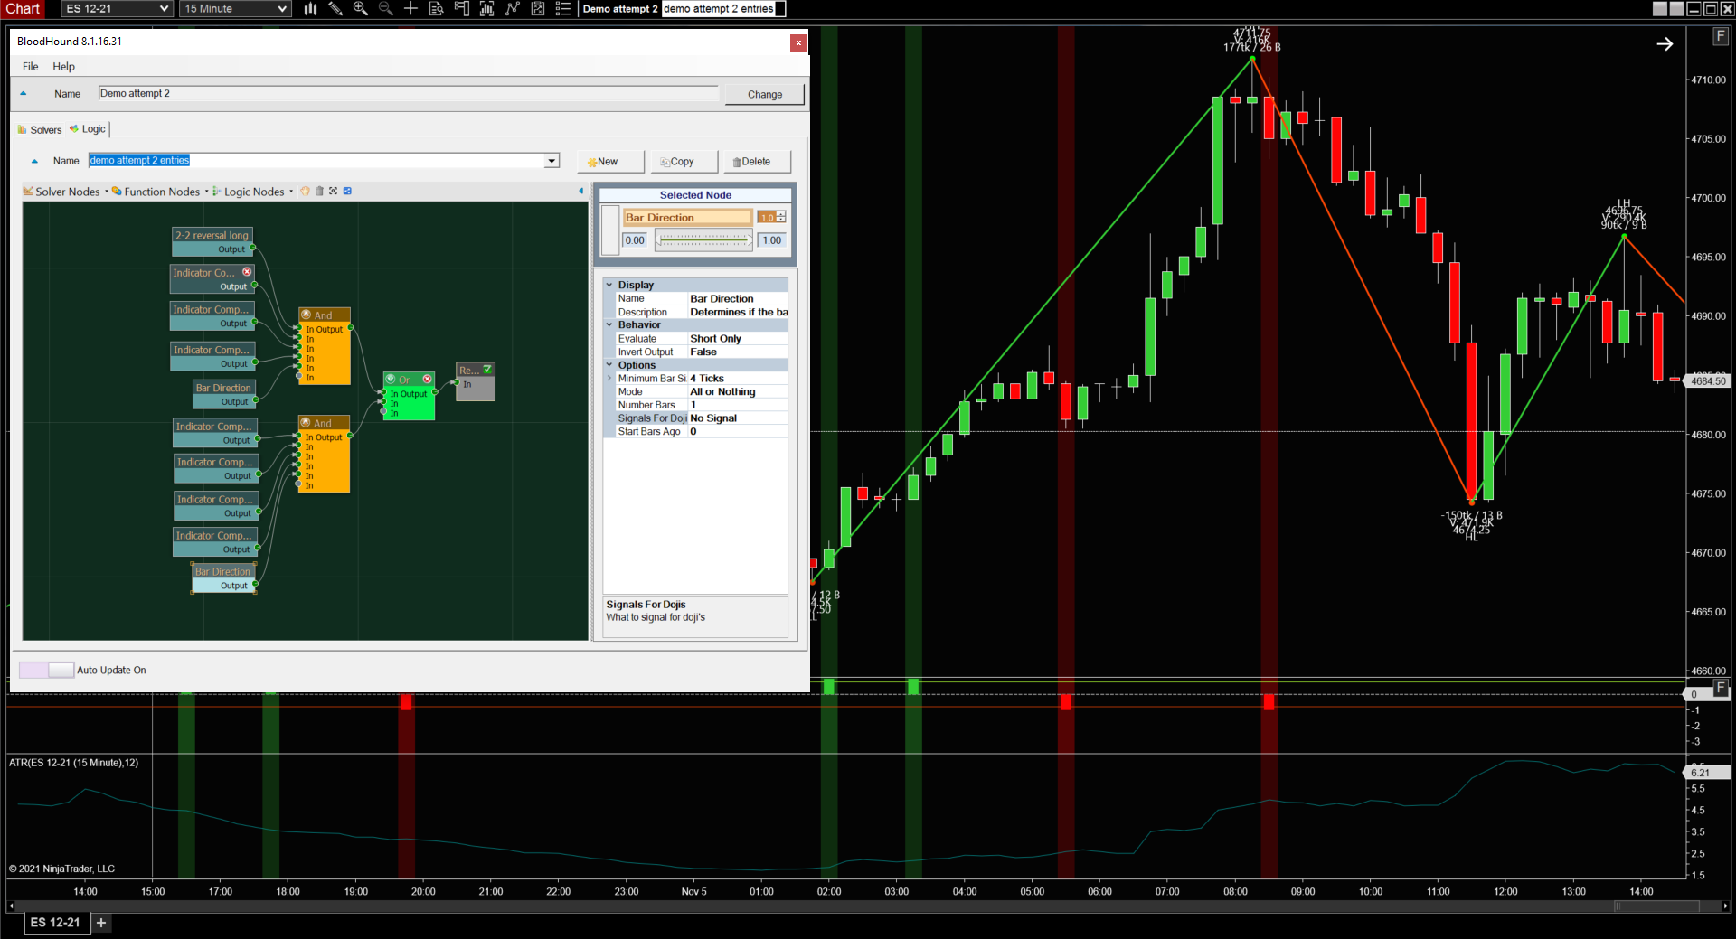Click the Evaluate Short Only value
This screenshot has height=939, width=1736.
click(x=738, y=339)
